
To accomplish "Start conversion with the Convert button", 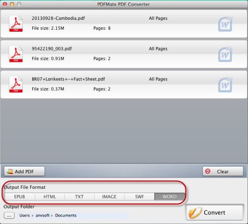I will [215, 212].
